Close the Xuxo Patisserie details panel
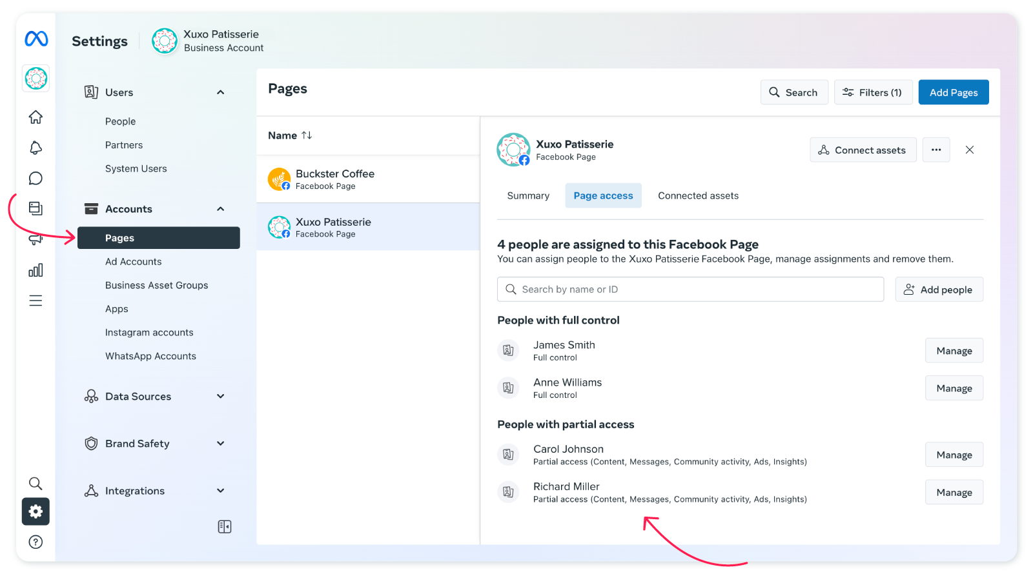The height and width of the screenshot is (574, 1033). tap(970, 150)
